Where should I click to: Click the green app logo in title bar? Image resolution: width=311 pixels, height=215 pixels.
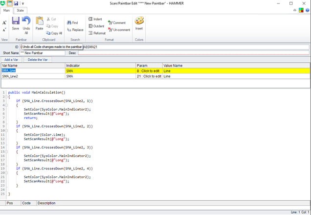pyautogui.click(x=2, y=3)
